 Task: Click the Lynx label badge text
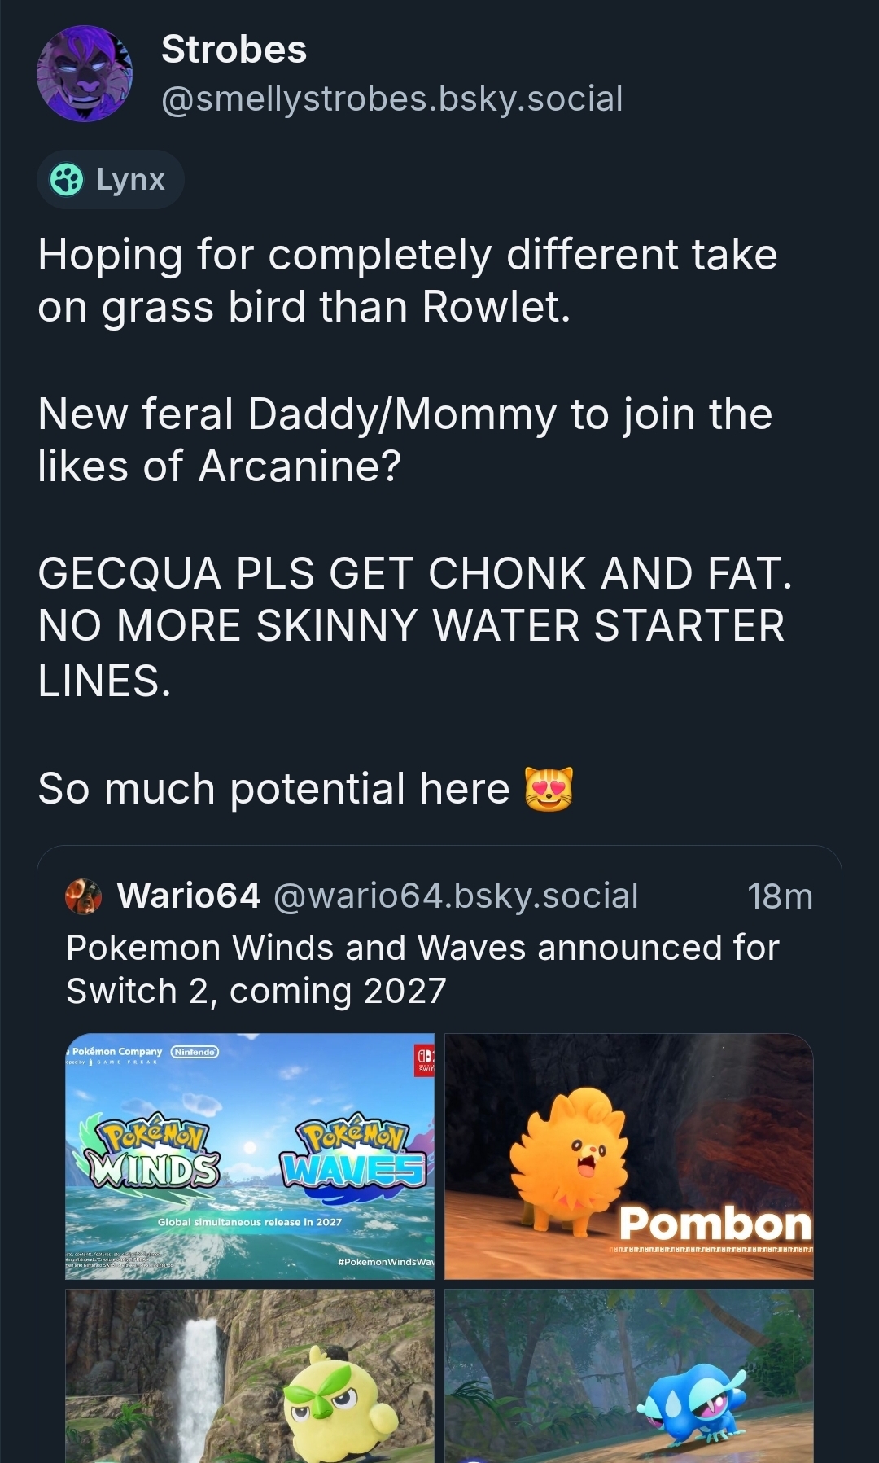(130, 179)
